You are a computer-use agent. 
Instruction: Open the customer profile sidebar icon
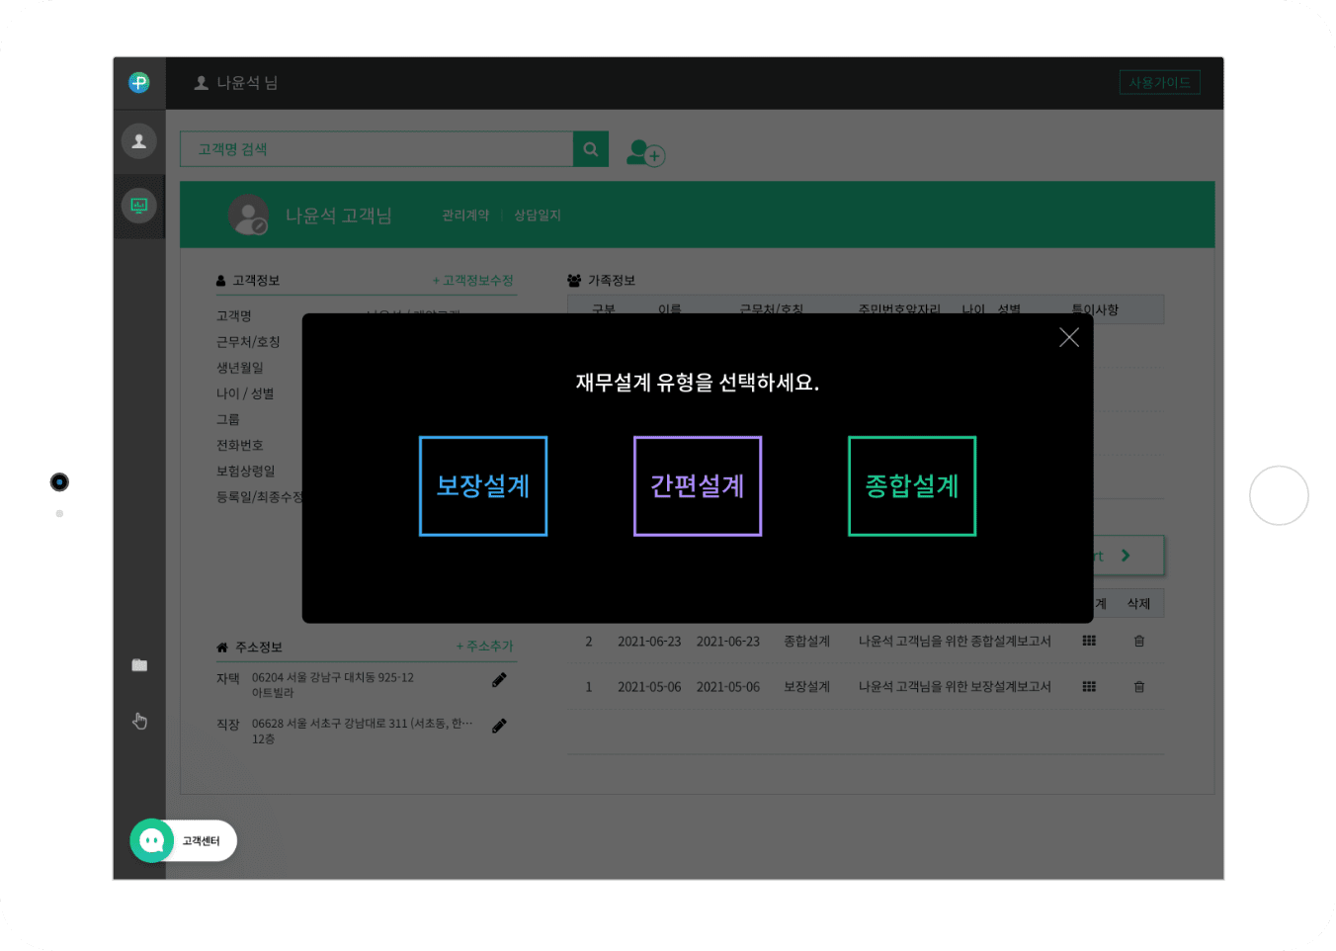pos(139,141)
